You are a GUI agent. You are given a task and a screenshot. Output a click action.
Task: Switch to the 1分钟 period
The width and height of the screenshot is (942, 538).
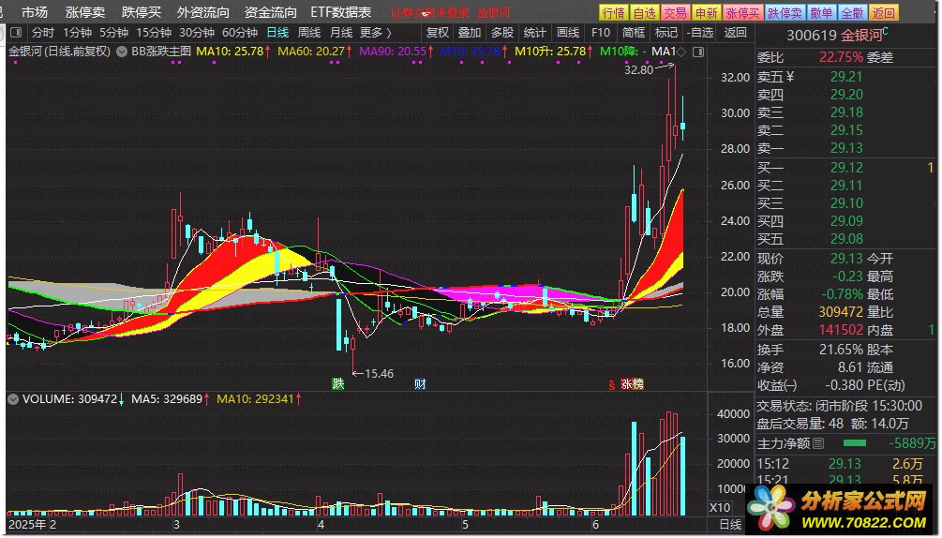[x=77, y=33]
